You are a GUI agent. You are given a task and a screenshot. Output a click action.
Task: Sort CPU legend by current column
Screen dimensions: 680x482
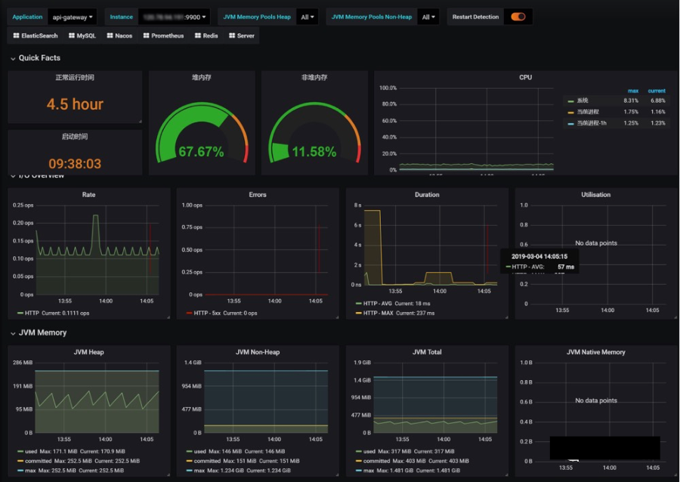click(657, 91)
